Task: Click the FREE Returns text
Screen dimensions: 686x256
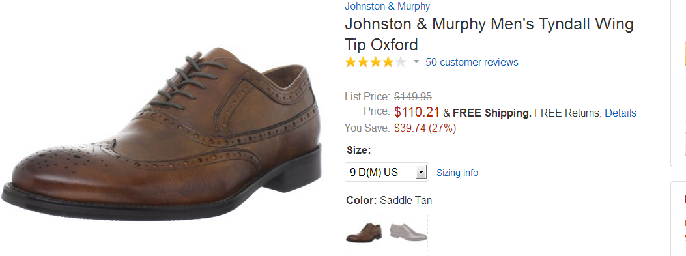Action: coord(568,113)
